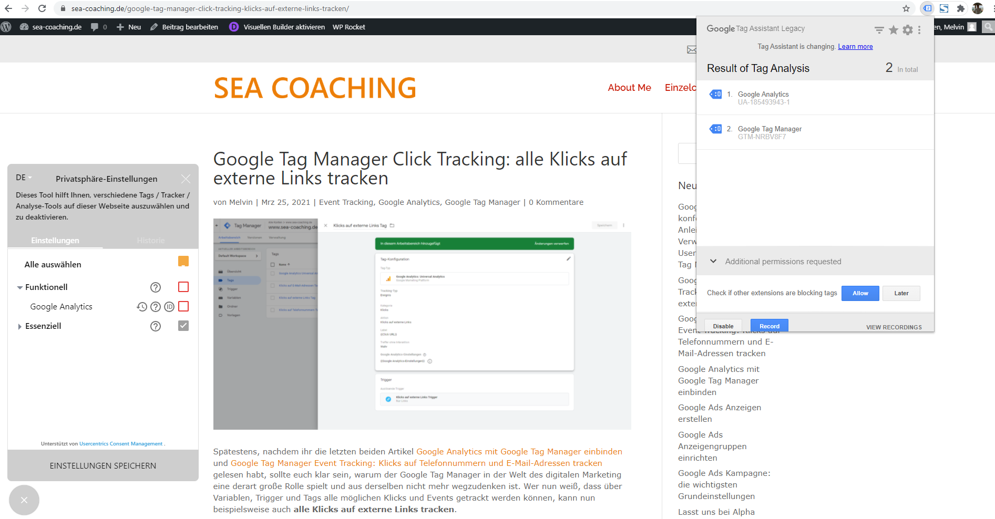
Task: Open the DE language dropdown
Action: (24, 178)
